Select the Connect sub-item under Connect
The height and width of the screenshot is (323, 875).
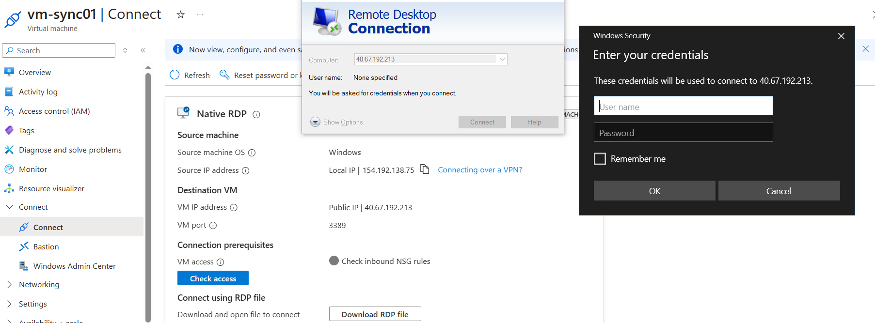point(72,227)
